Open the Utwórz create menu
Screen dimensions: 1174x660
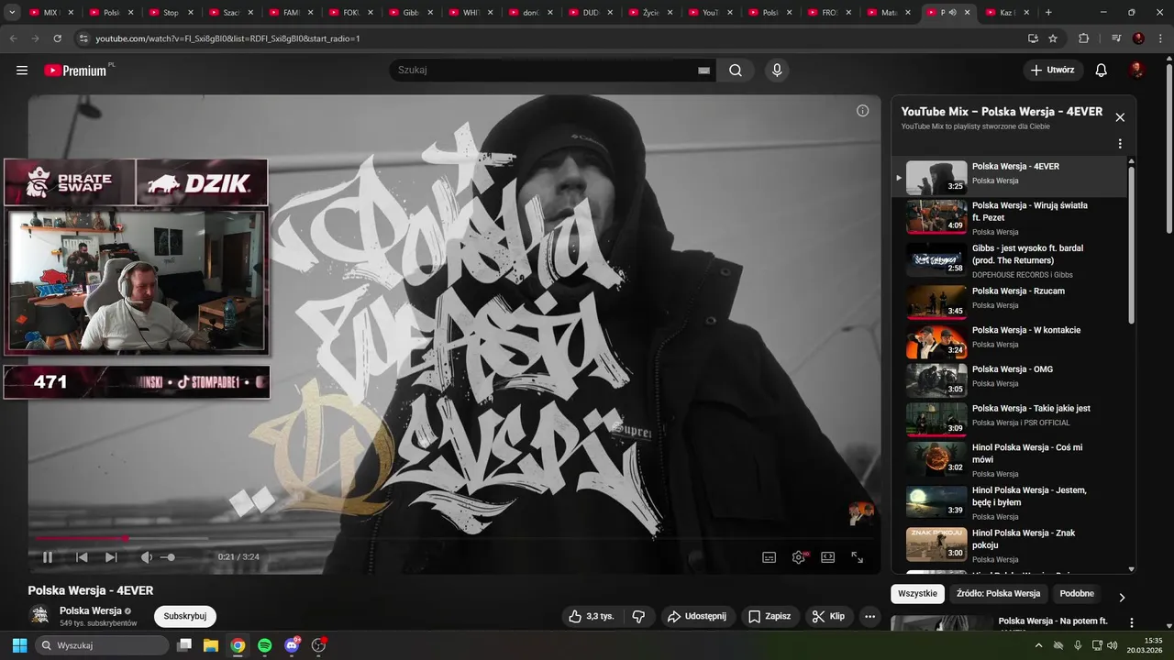(1053, 71)
